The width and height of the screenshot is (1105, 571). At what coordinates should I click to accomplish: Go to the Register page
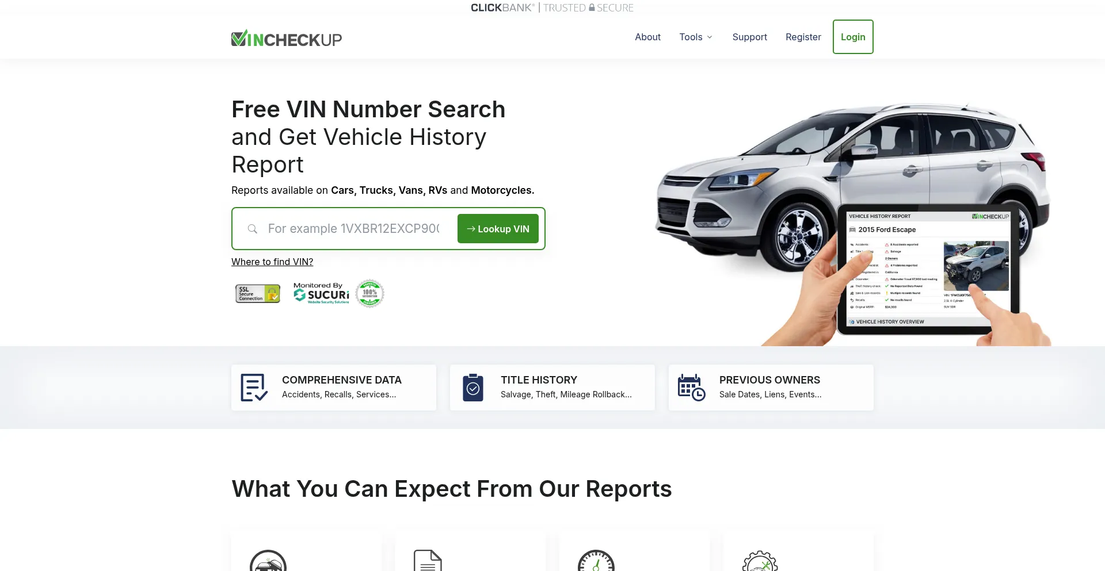click(x=803, y=37)
